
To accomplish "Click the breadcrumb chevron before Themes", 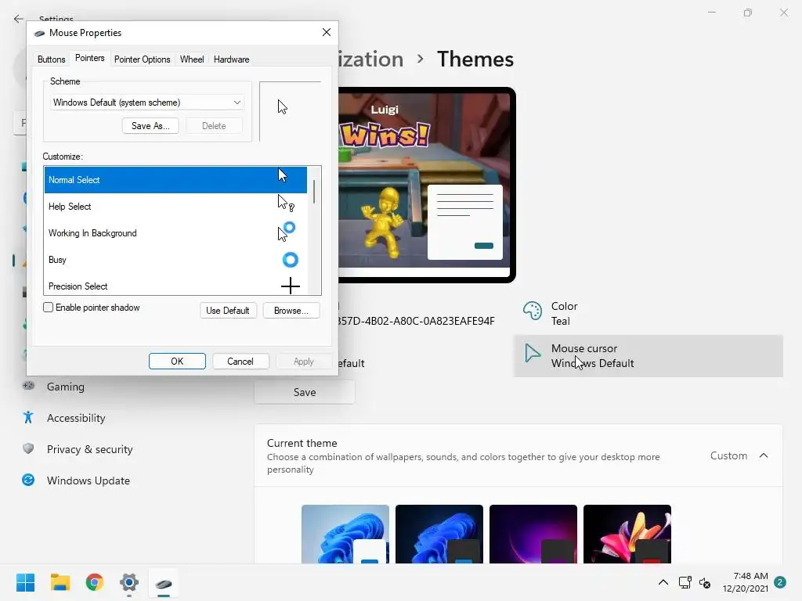I will pos(420,59).
